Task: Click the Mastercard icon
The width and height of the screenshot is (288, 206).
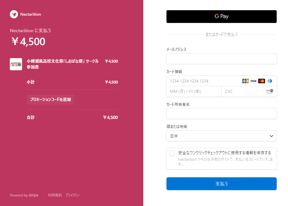Action: [262, 81]
